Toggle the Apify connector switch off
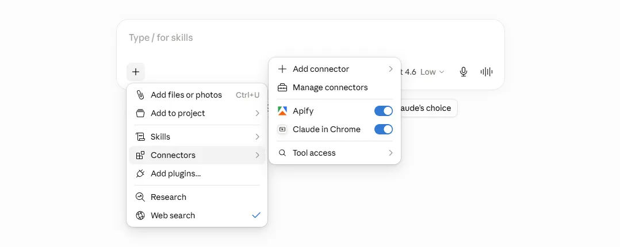 click(384, 111)
